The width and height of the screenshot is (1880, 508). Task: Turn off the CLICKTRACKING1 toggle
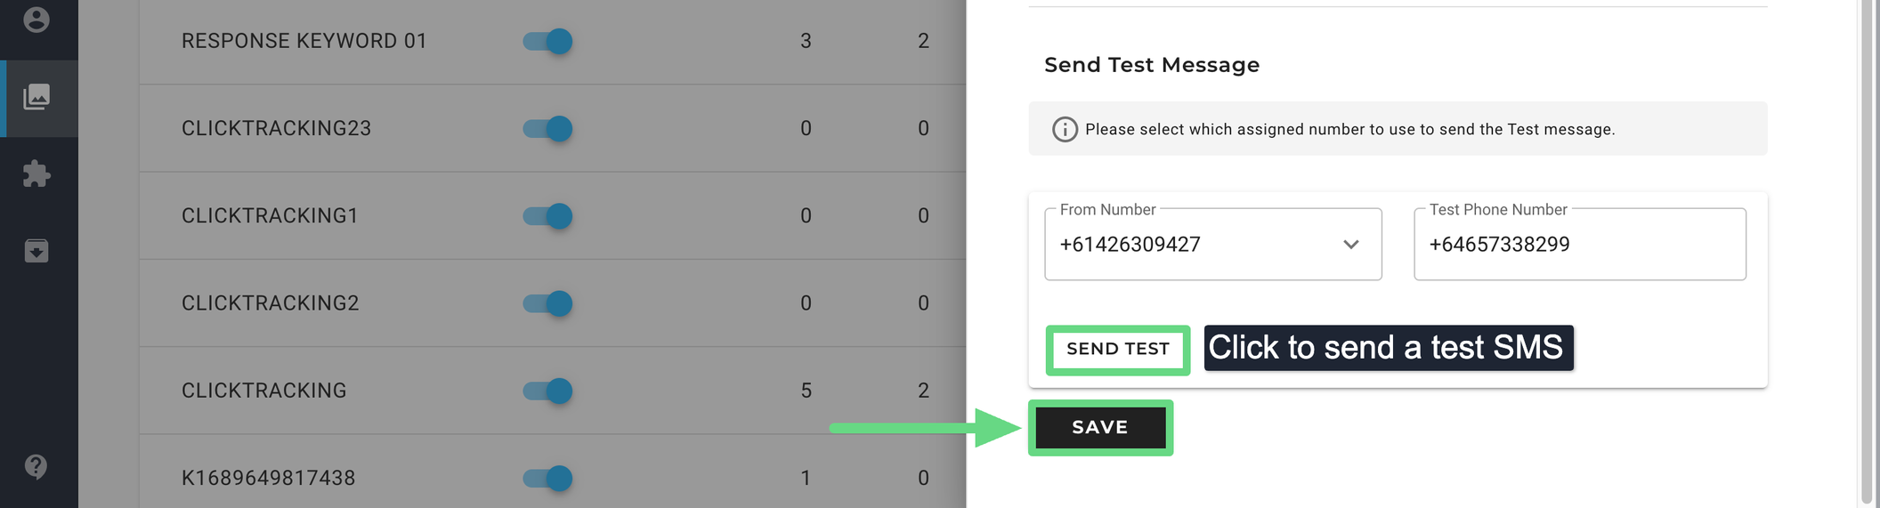548,216
